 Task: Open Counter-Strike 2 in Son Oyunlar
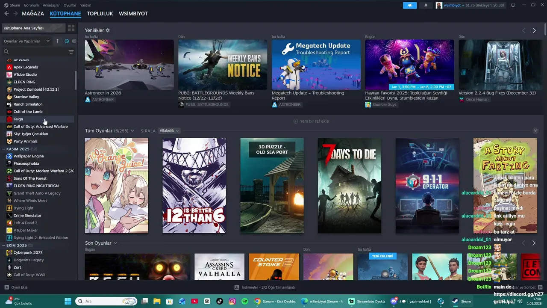pyautogui.click(x=274, y=267)
